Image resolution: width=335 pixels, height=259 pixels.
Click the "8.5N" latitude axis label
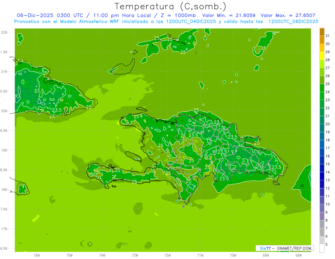[4, 170]
